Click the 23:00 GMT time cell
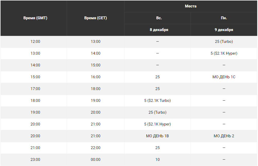 35,160
